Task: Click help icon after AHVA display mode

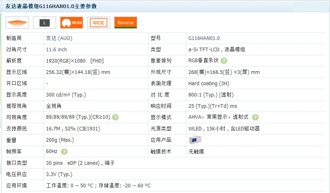Action: coord(255,117)
